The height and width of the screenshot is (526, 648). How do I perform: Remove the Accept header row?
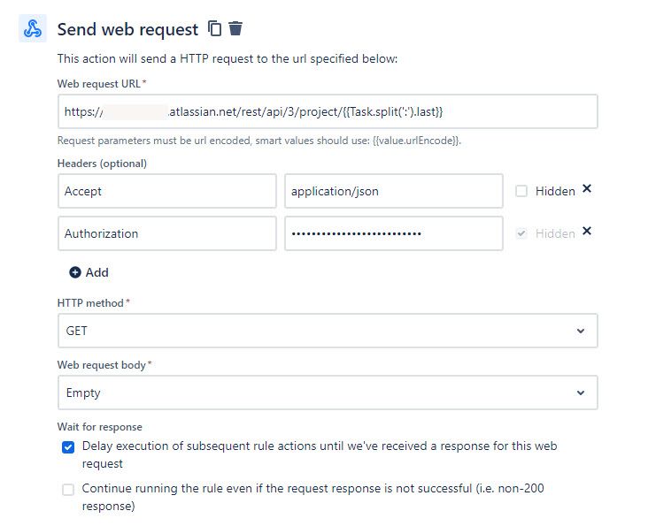(x=586, y=188)
